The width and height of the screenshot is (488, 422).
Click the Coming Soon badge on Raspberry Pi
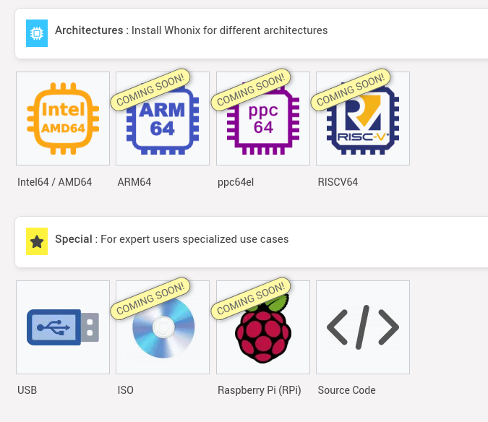[x=251, y=298]
